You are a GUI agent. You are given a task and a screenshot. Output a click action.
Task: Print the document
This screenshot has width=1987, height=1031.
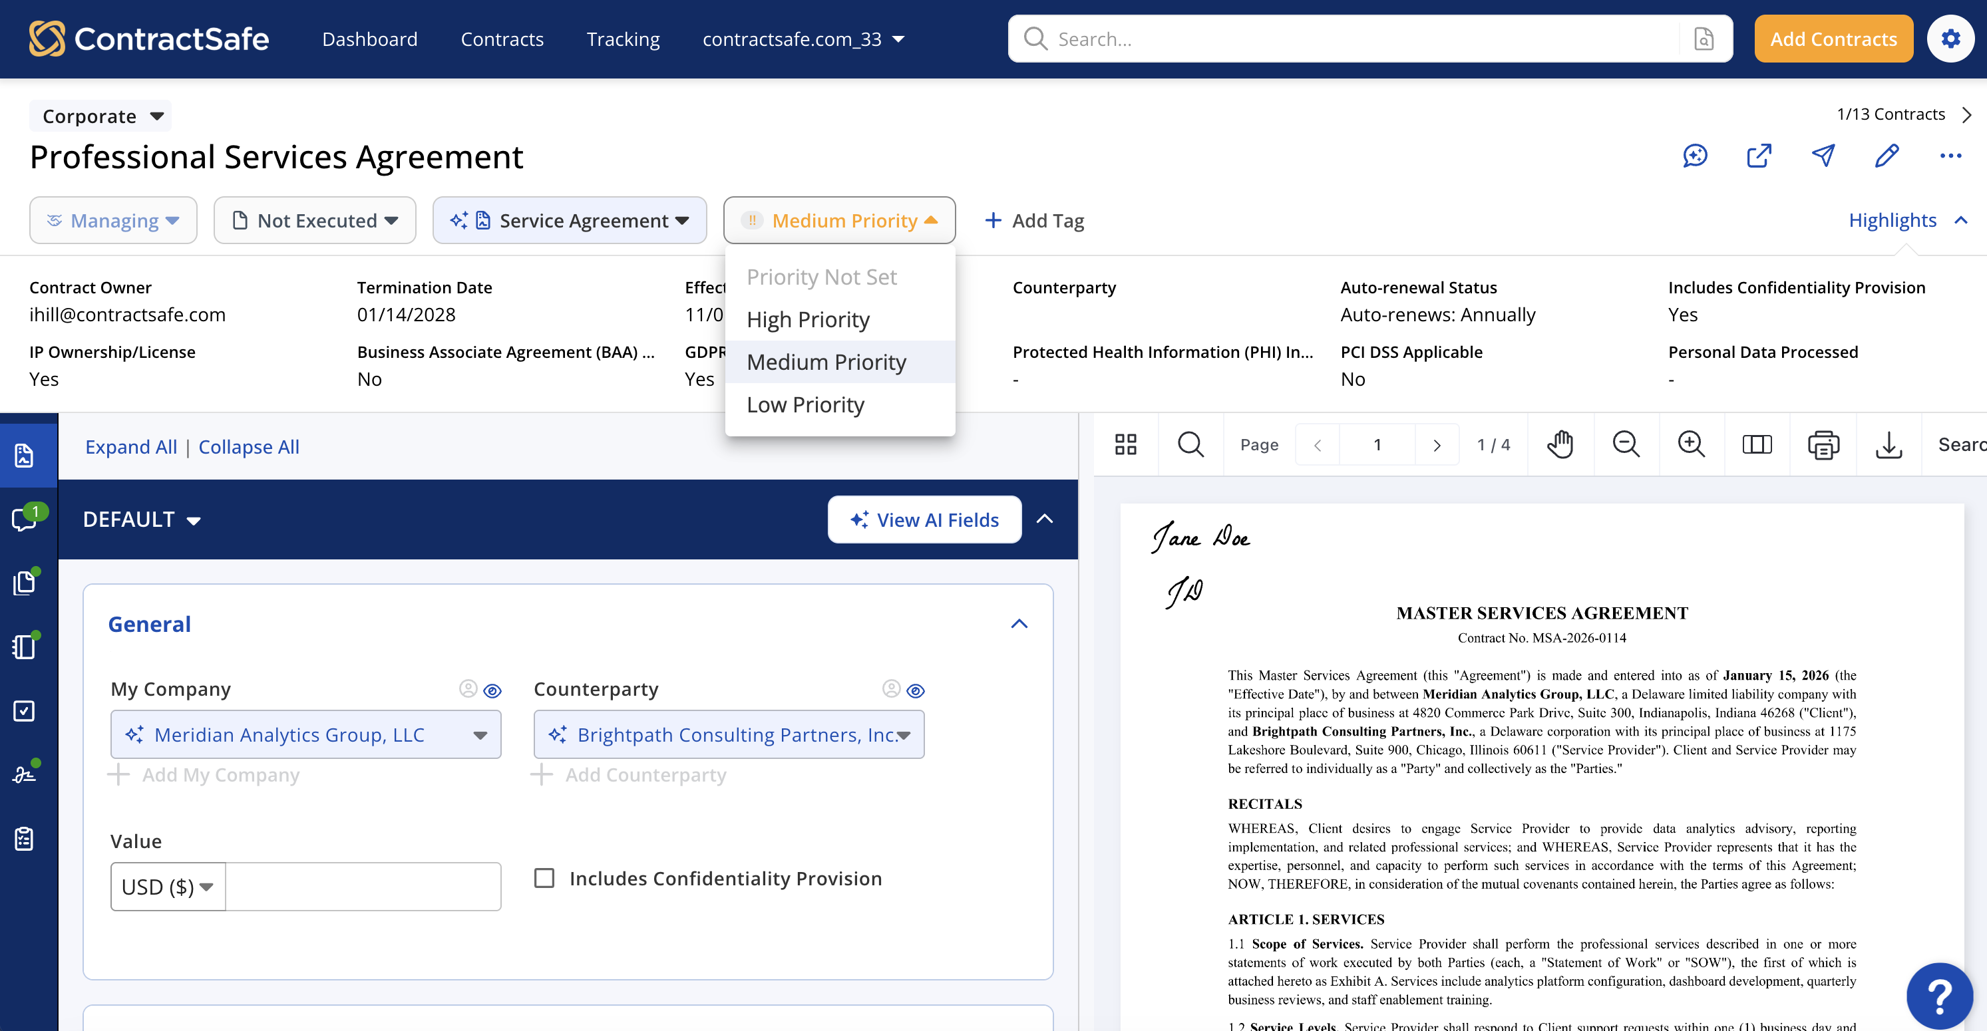1823,444
